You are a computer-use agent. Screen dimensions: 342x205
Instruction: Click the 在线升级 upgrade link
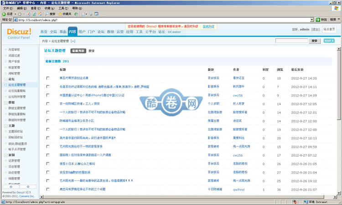click(x=209, y=26)
